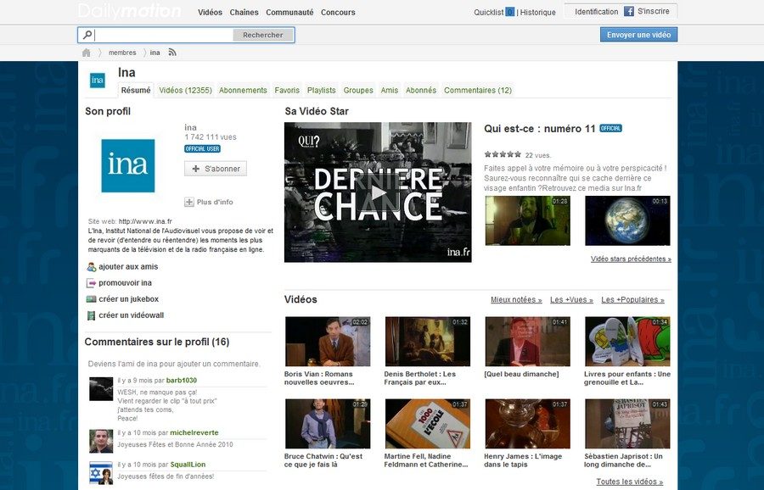Follow the 'Toutes les vidéos' link
764x490 pixels.
629,482
